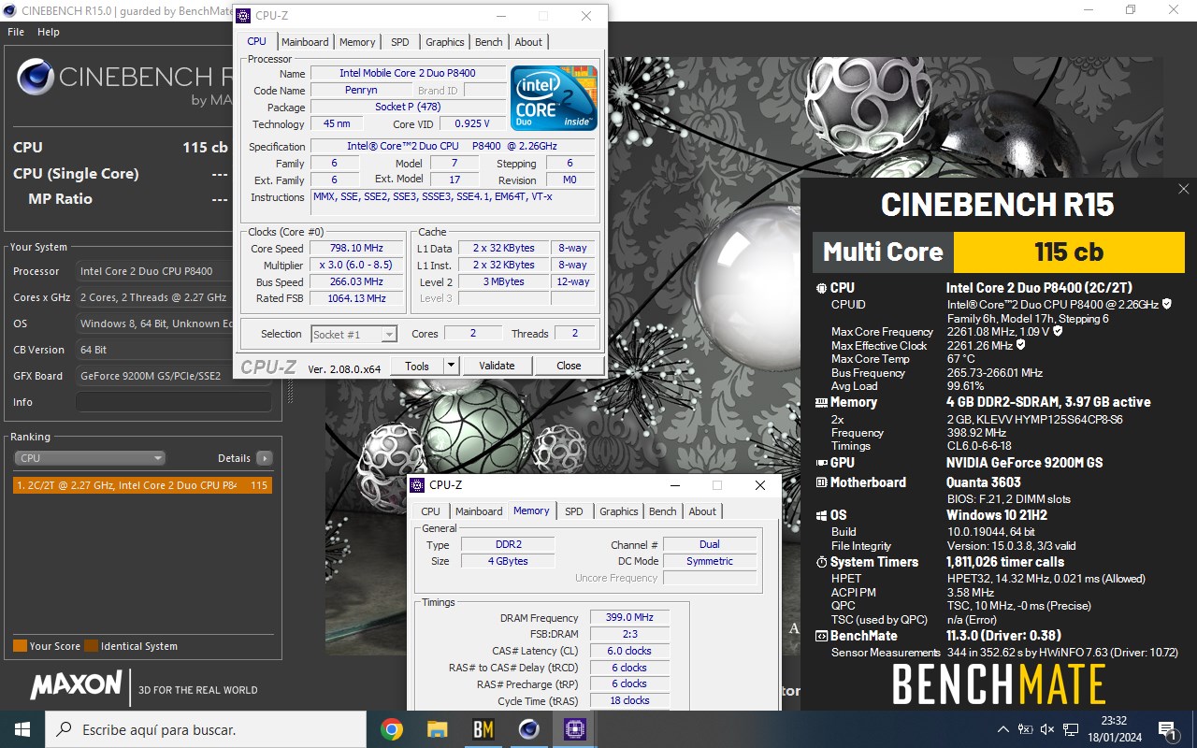Open the Help menu in Cinebench
The width and height of the screenshot is (1197, 748).
pos(49,32)
